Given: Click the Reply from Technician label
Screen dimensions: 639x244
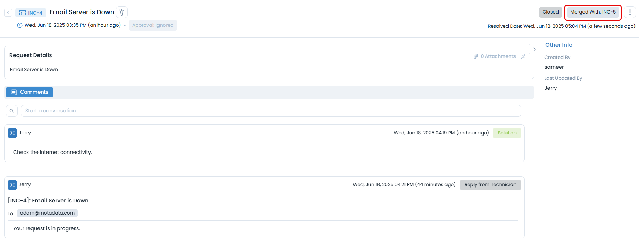Looking at the screenshot, I should point(490,185).
